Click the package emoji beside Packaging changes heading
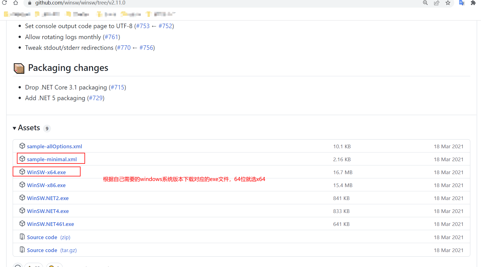 [19, 68]
